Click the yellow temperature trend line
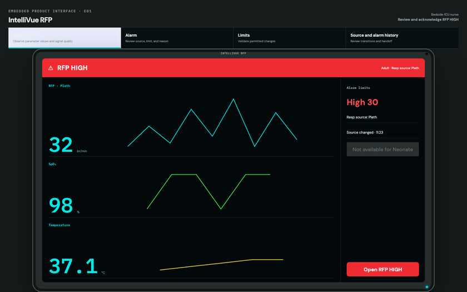 click(221, 265)
